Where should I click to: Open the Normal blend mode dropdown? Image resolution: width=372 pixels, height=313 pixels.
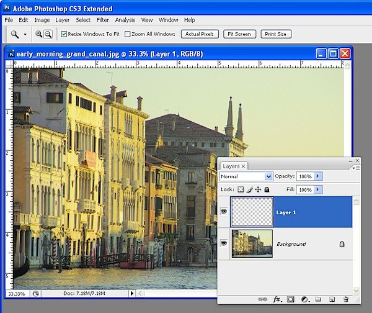(x=246, y=176)
